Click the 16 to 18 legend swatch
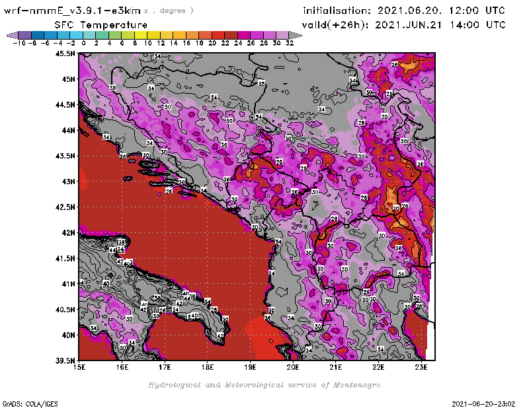The image size is (529, 408). pos(192,35)
